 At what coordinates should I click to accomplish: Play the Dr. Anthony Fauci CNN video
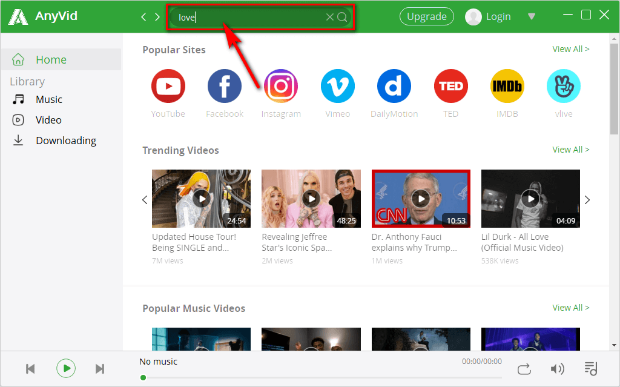tap(421, 199)
